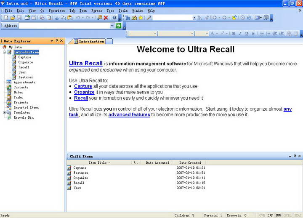
Task: Click the Copy toolbar icon
Action: point(64,18)
